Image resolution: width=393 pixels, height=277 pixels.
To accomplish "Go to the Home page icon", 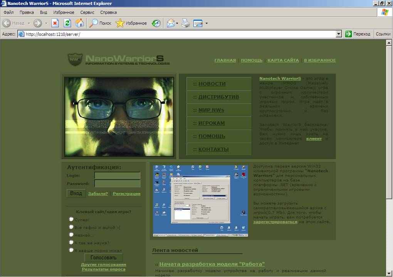I will [79, 23].
